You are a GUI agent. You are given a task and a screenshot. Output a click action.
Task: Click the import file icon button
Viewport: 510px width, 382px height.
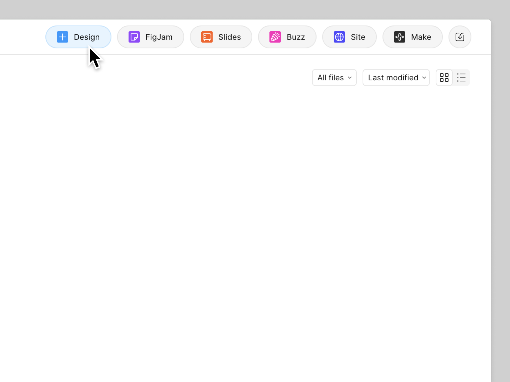tap(460, 37)
